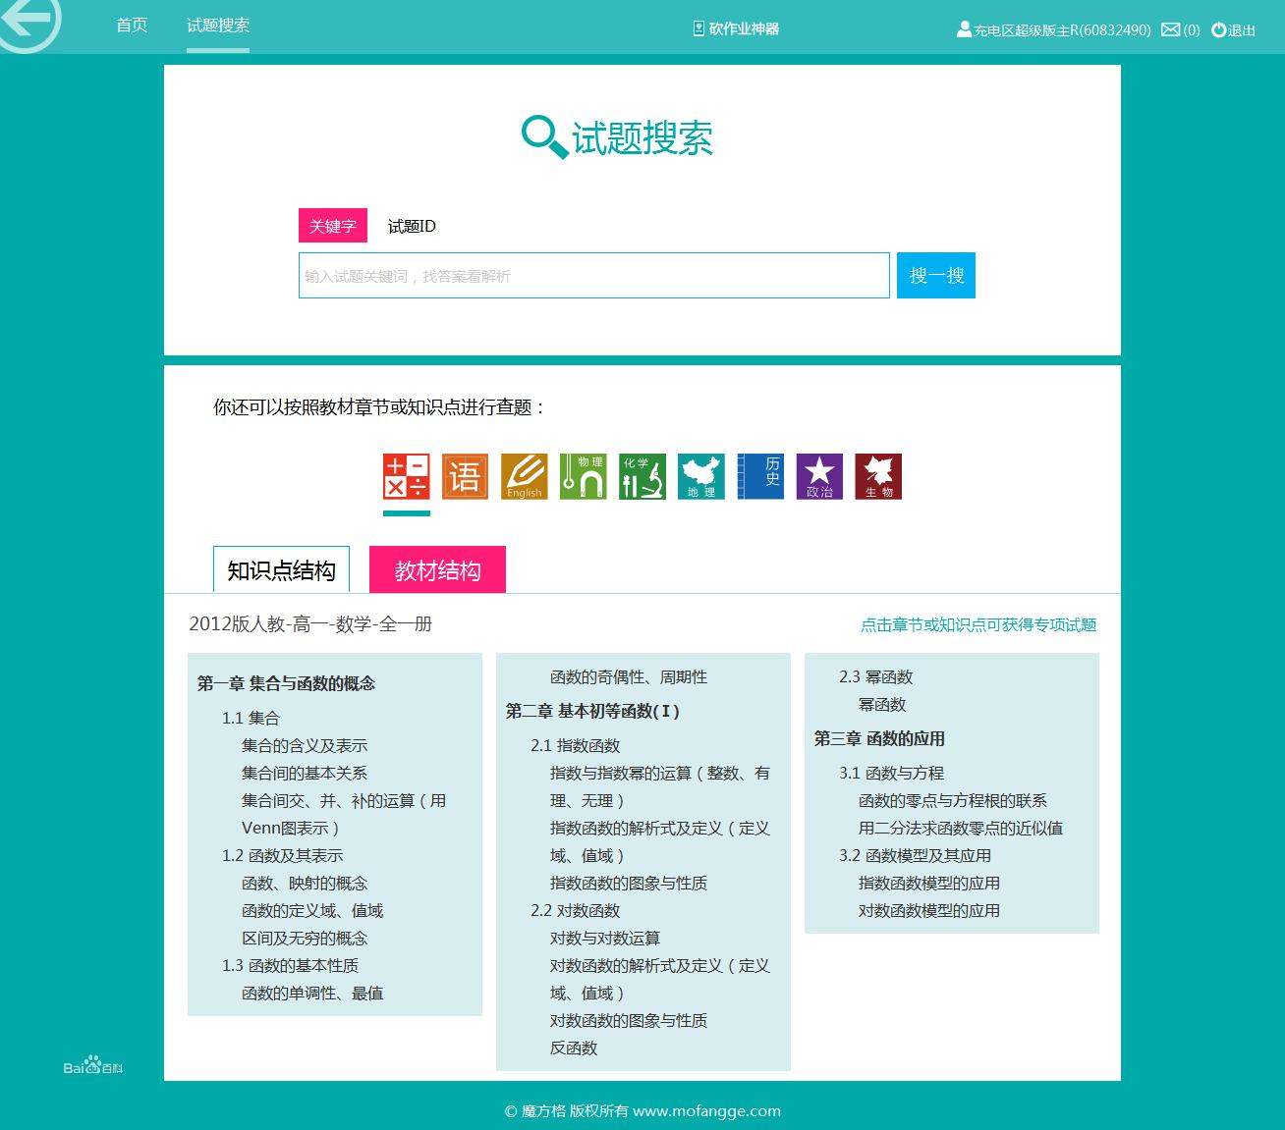This screenshot has width=1285, height=1130.
Task: Select the 关键字 keyword search mode
Action: (x=332, y=226)
